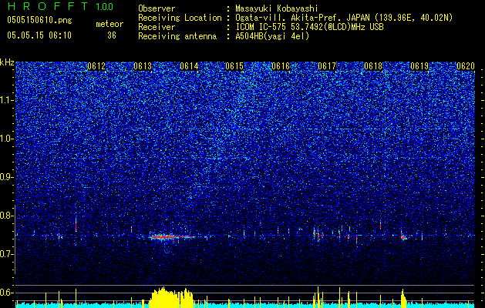Select the file name 0505150610.png
The height and width of the screenshot is (308, 485).
click(x=39, y=20)
